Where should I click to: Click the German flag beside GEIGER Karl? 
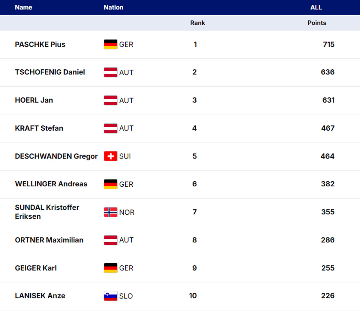[110, 268]
